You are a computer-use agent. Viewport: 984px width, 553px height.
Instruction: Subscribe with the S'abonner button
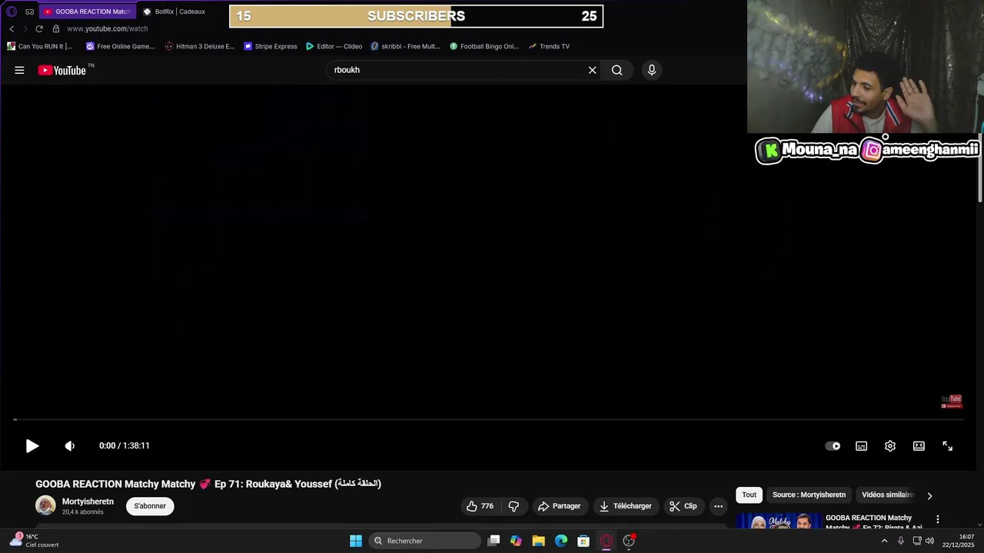coord(150,506)
